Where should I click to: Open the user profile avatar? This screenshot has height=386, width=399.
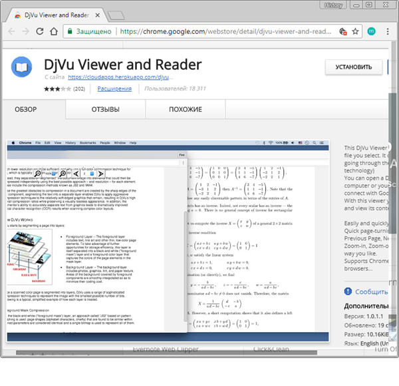pyautogui.click(x=371, y=31)
